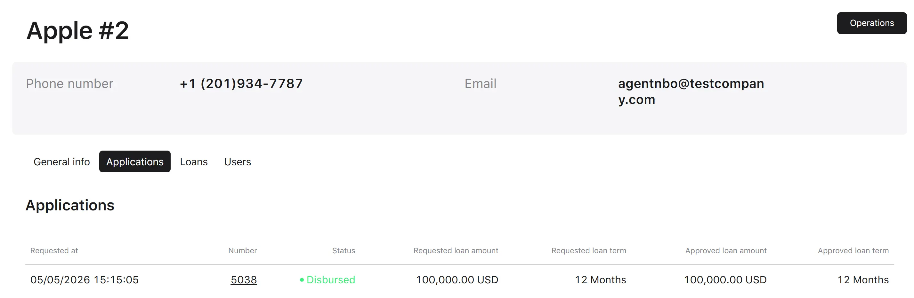
Task: Click the Number column header
Action: point(242,251)
